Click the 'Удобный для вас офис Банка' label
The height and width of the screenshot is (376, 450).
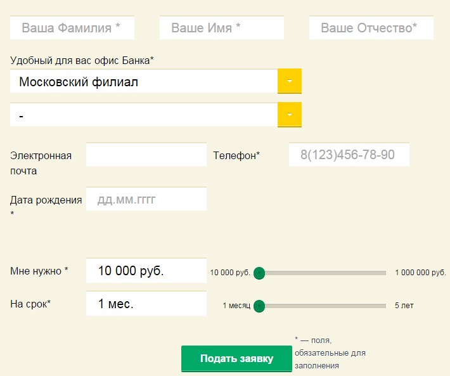pyautogui.click(x=82, y=60)
